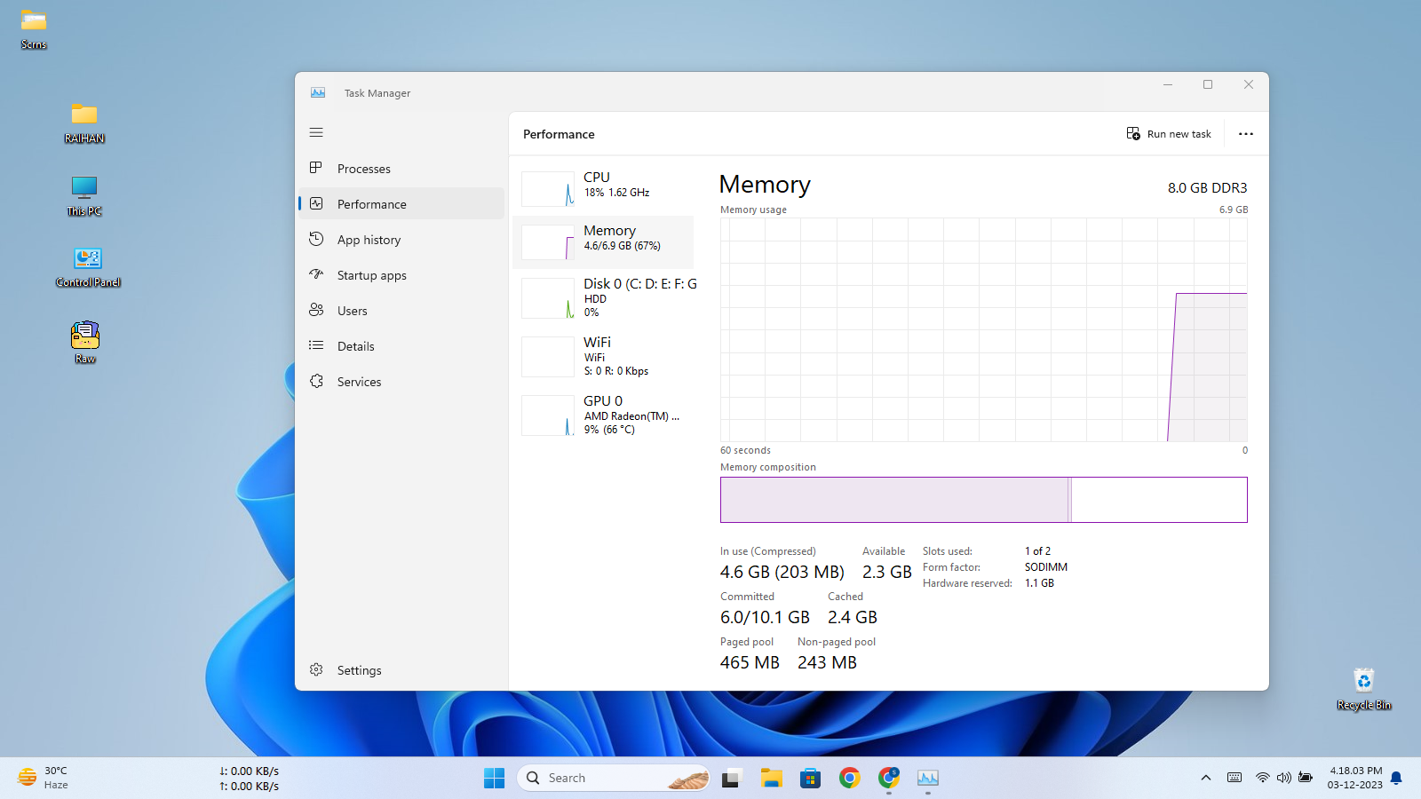Click the '8.0 GB DDR3' memory label
The image size is (1421, 799).
click(1207, 188)
